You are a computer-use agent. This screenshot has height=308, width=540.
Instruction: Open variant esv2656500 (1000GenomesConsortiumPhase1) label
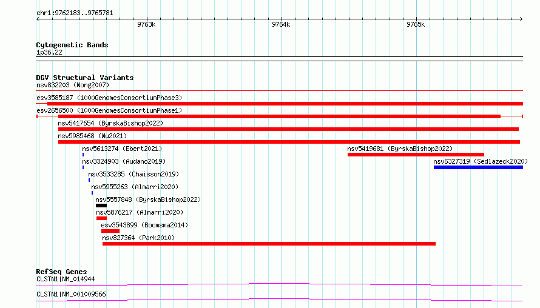(109, 110)
